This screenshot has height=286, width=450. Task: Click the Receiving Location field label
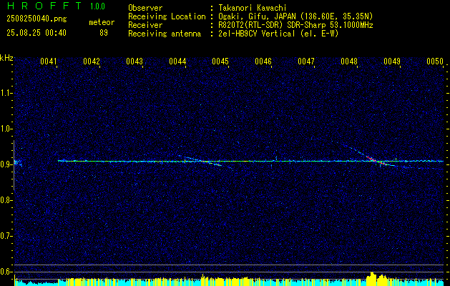point(167,16)
